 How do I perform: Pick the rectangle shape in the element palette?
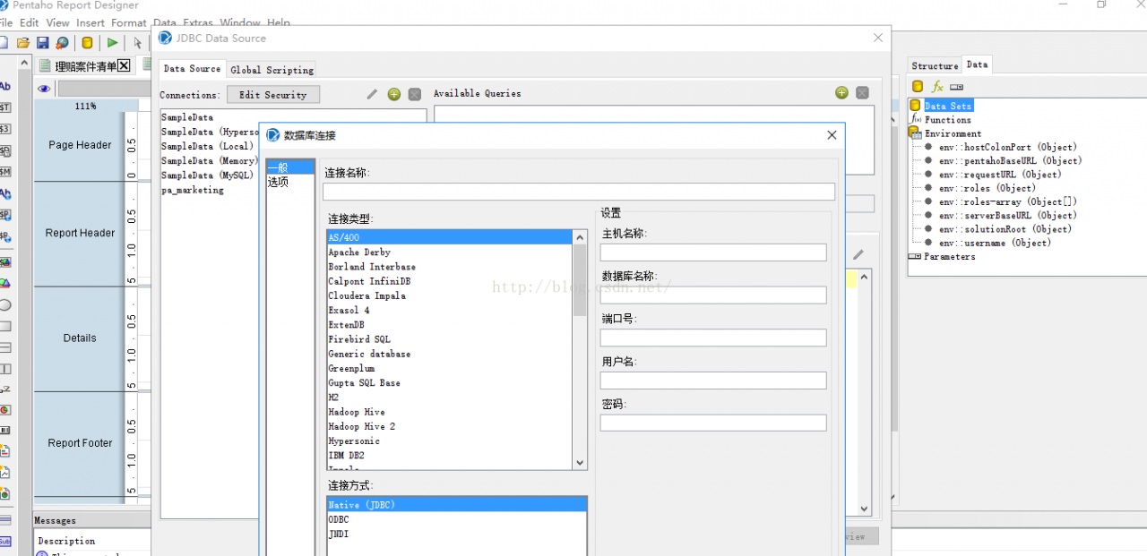coord(5,326)
